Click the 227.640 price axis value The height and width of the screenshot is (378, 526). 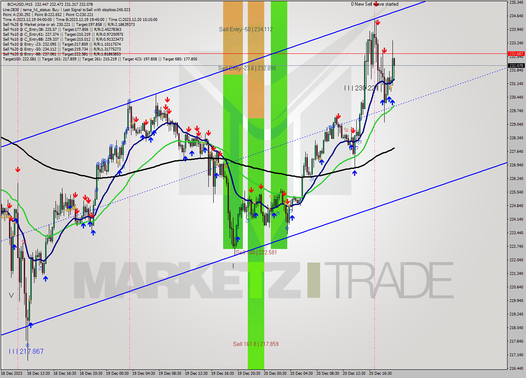pyautogui.click(x=516, y=151)
